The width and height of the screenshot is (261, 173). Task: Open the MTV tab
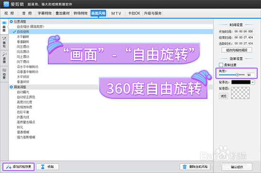(116, 13)
